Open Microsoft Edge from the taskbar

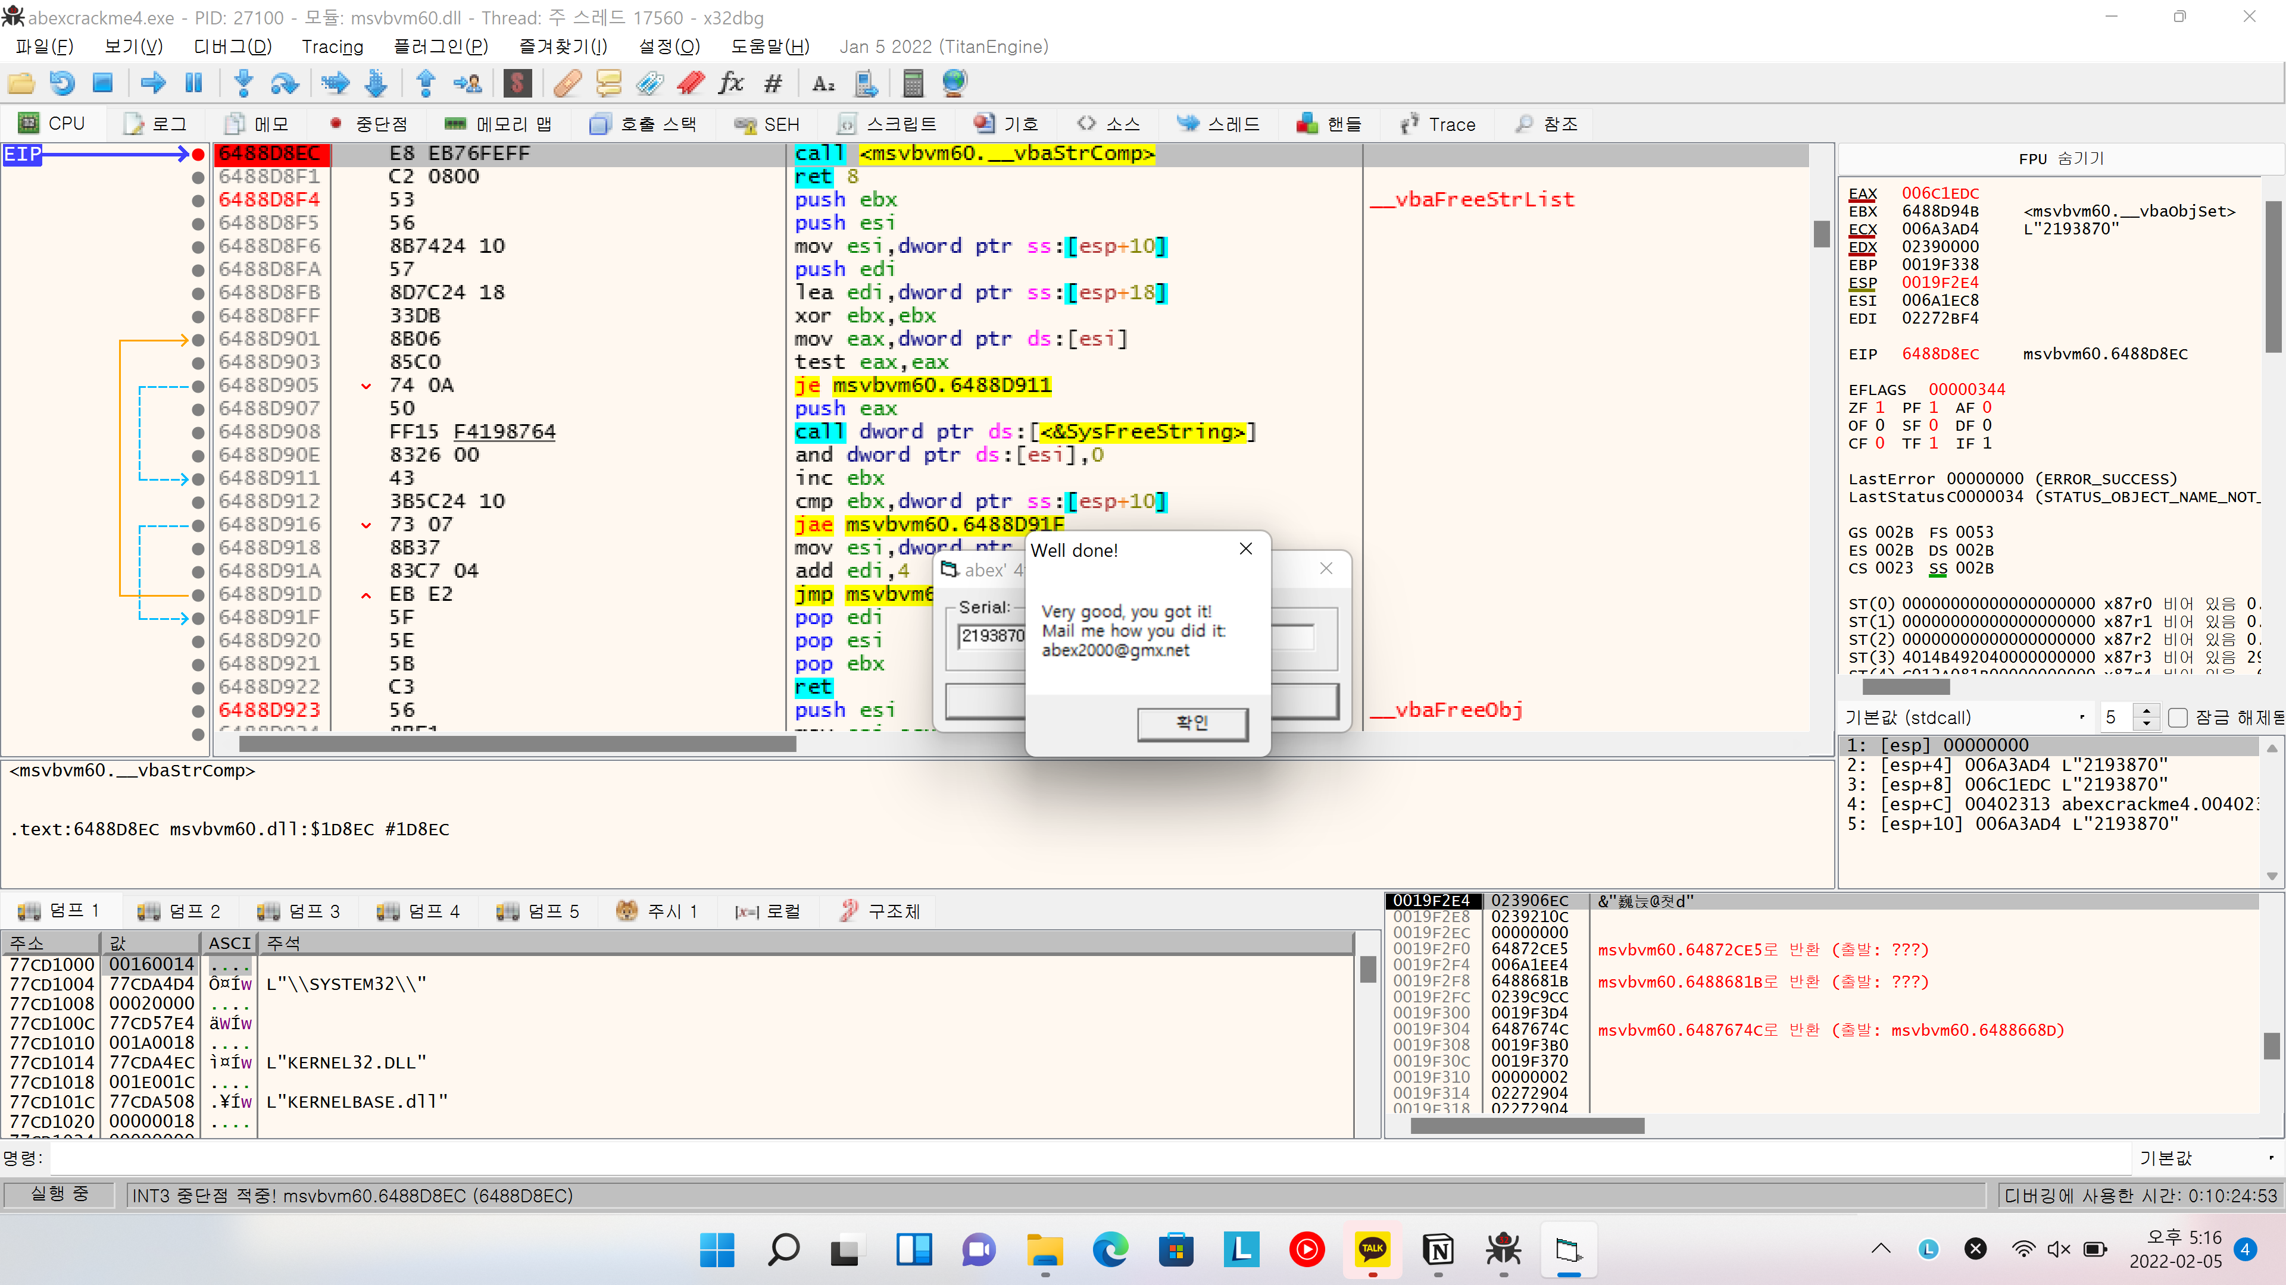tap(1110, 1249)
